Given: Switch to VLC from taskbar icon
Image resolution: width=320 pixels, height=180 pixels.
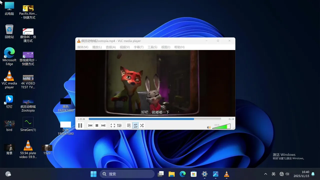Looking at the screenshot, I should [226, 174].
